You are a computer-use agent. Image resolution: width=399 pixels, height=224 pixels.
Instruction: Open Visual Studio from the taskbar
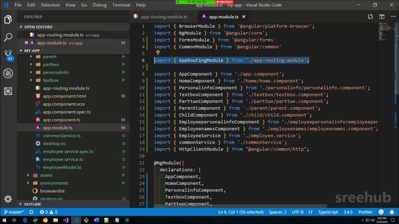pos(65,220)
